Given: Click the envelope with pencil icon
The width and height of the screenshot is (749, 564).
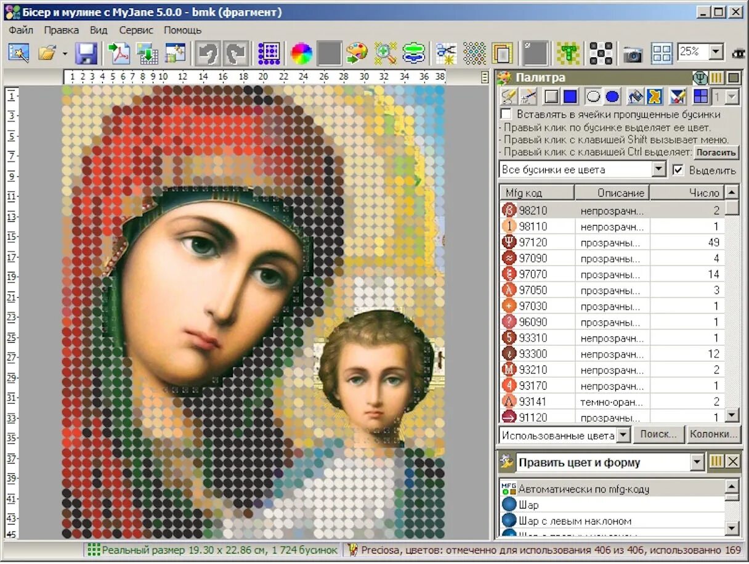Looking at the screenshot, I should (x=678, y=96).
